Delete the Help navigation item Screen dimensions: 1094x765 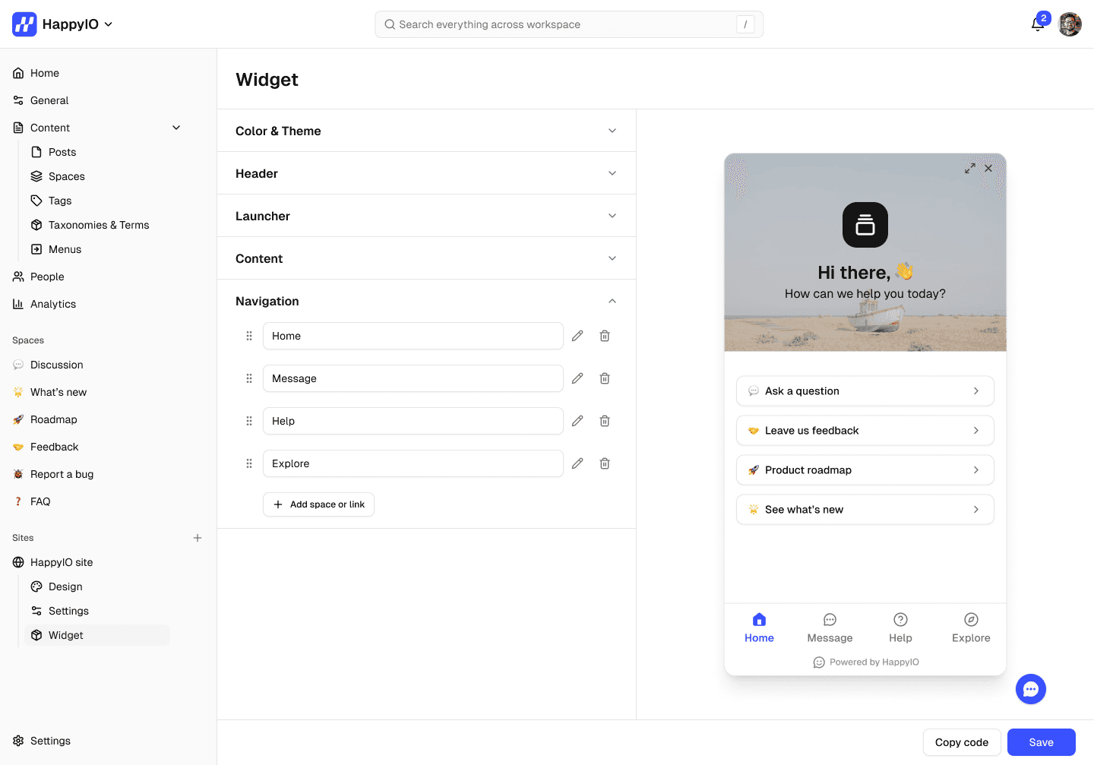[605, 421]
